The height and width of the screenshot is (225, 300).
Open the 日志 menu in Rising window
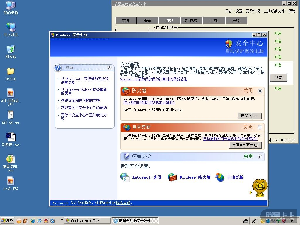tap(229, 11)
